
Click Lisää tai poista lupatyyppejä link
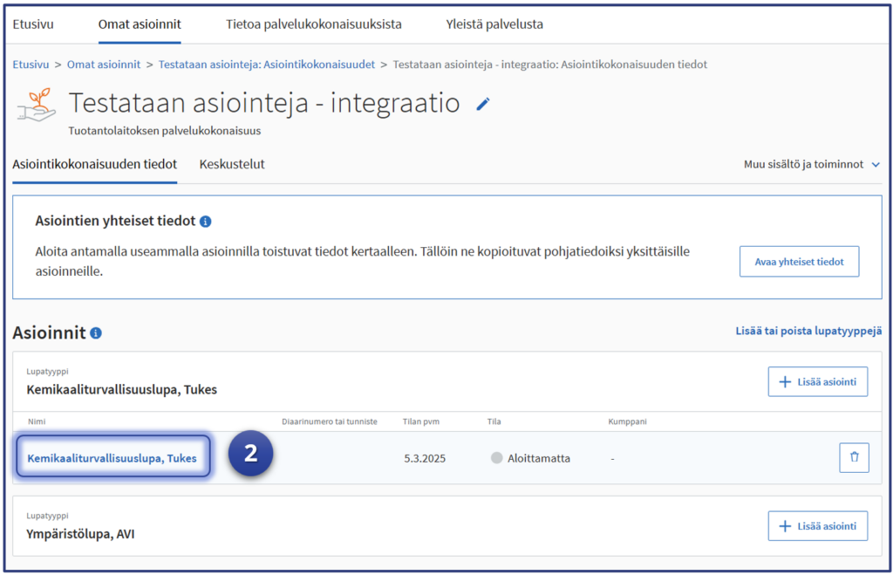pos(808,331)
